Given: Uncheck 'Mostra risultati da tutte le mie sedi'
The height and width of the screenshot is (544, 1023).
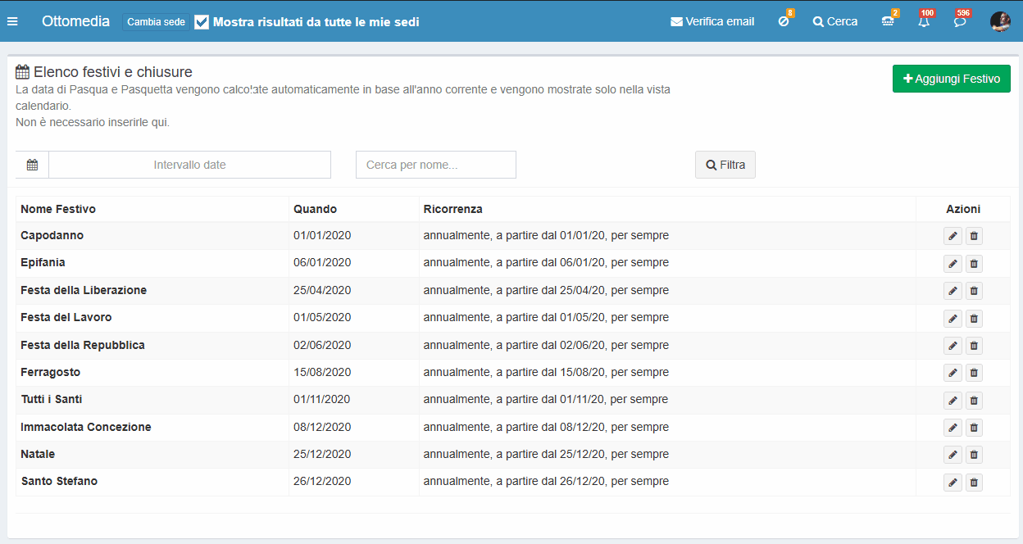Looking at the screenshot, I should click(202, 22).
